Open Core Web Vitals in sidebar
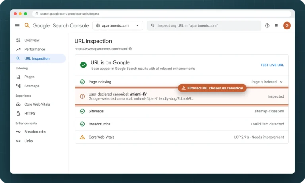Screen dimensions: 305x183 click(x=37, y=104)
